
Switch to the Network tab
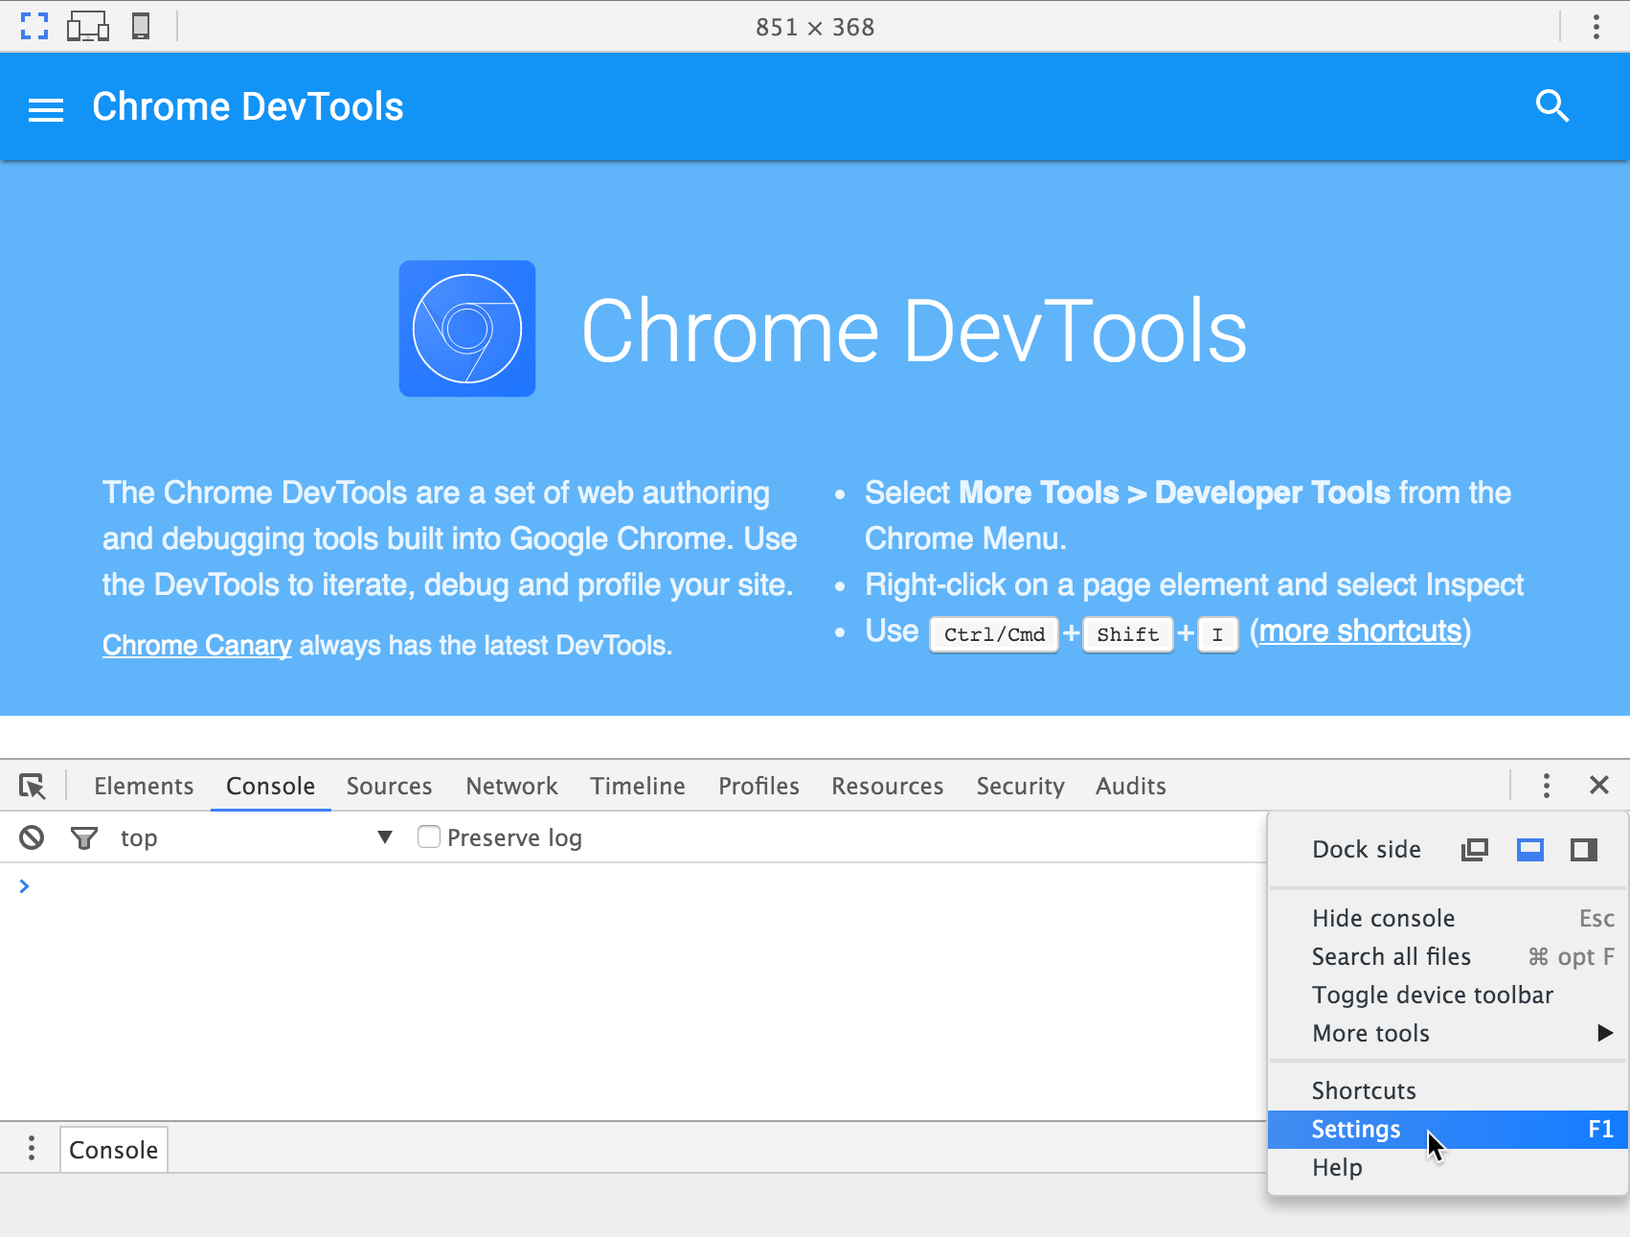511,786
